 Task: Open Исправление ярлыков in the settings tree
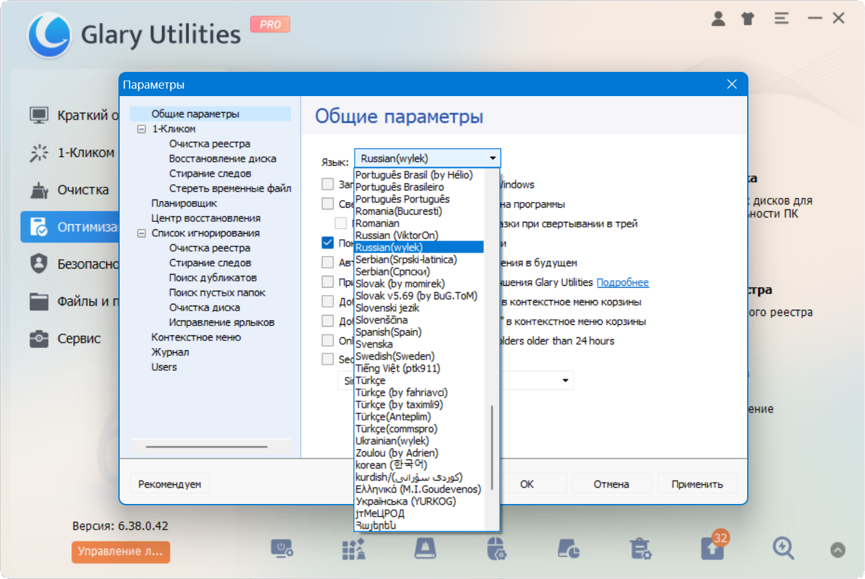(x=221, y=322)
